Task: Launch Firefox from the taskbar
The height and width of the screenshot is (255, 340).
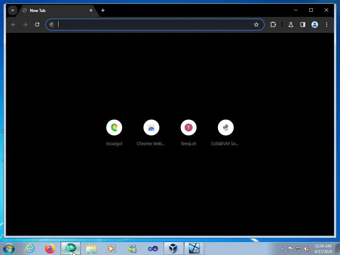Action: coord(50,248)
